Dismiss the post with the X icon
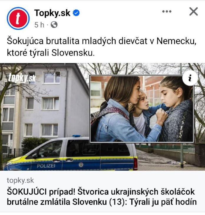 point(194,12)
